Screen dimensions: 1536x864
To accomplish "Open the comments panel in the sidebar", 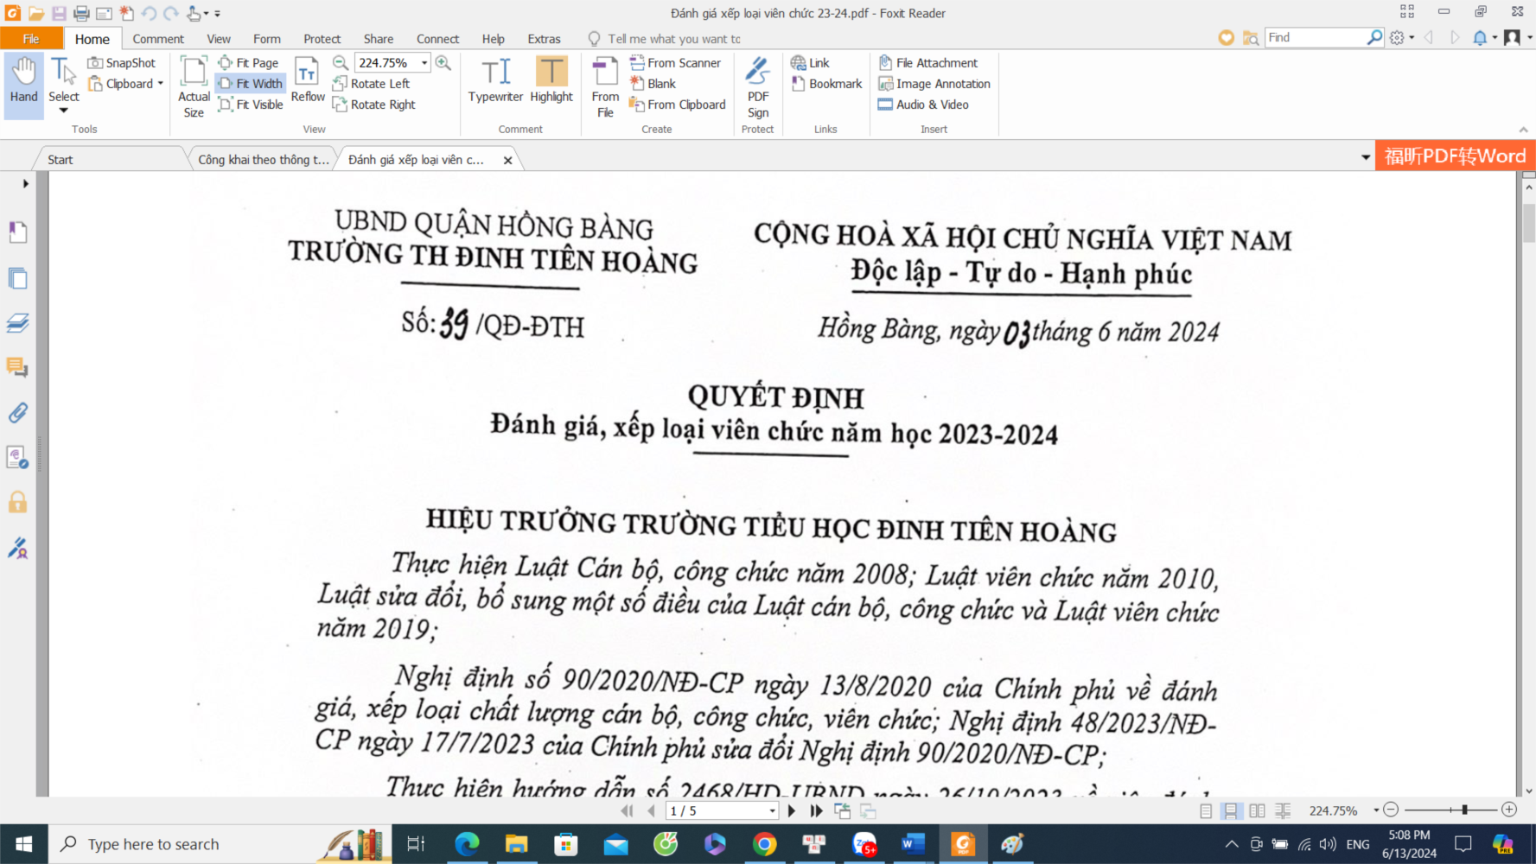I will pos(17,368).
